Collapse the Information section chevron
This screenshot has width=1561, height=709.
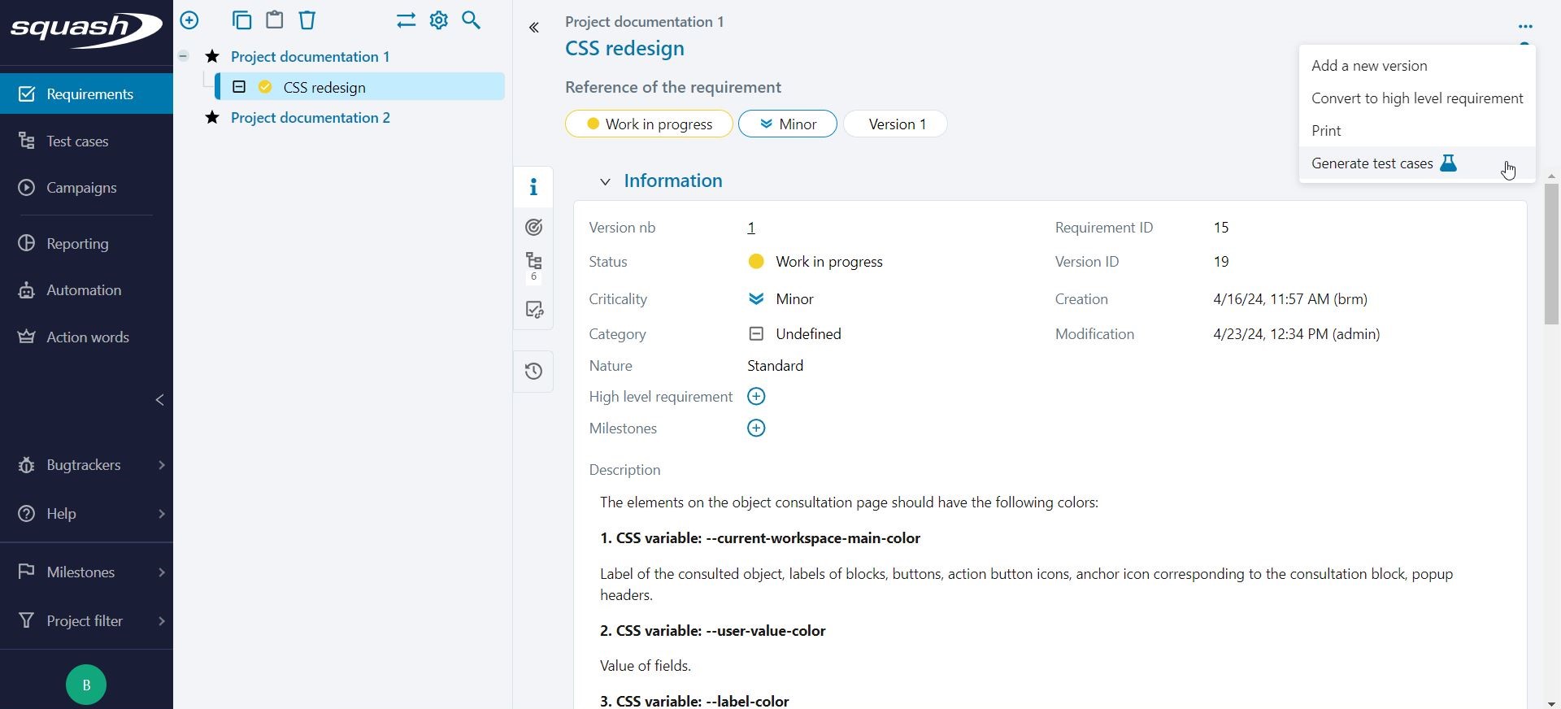tap(605, 182)
